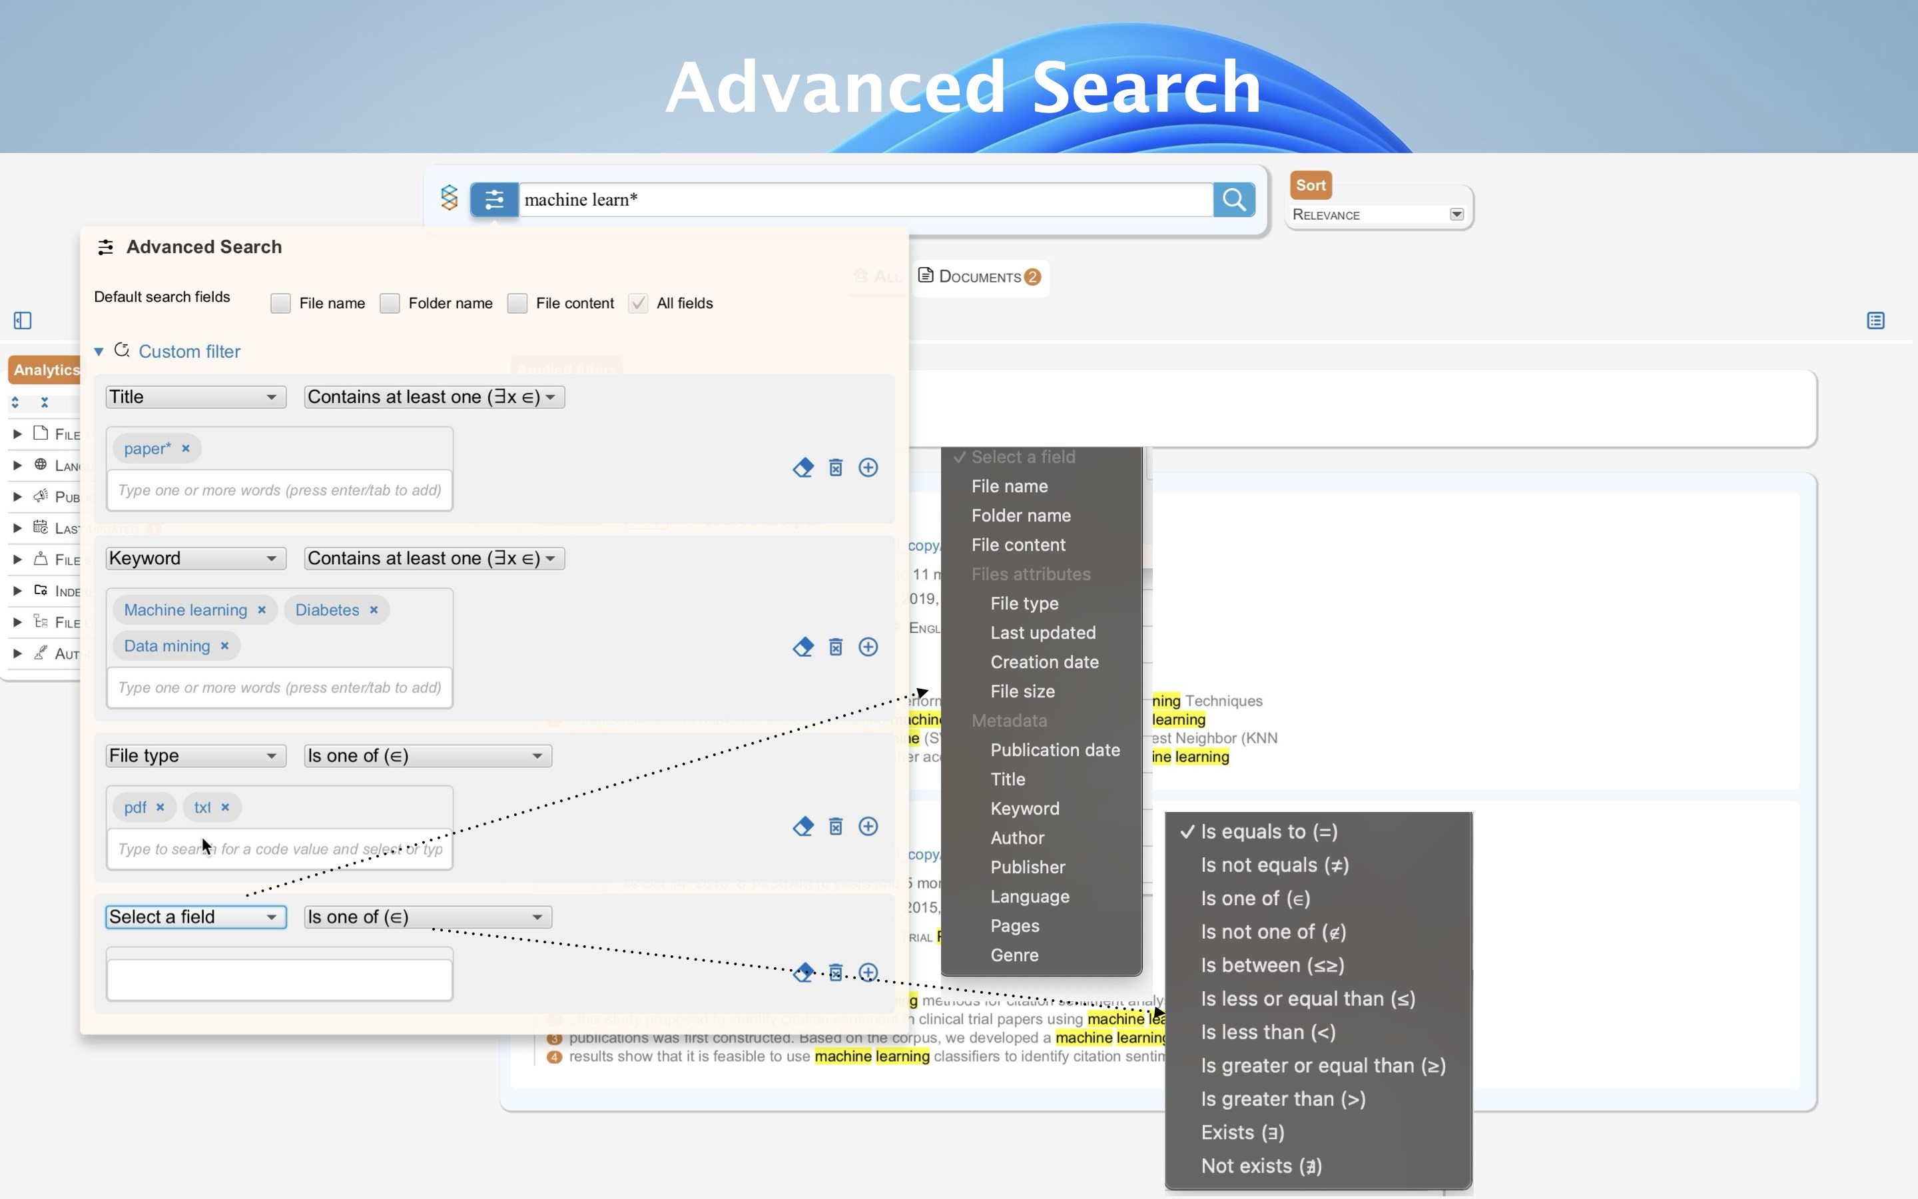The height and width of the screenshot is (1199, 1918).
Task: Delete the Select a field filter row
Action: [835, 973]
